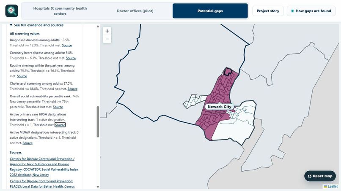Switch to Doctor offices (pilot) tab
The width and height of the screenshot is (341, 191).
135,11
